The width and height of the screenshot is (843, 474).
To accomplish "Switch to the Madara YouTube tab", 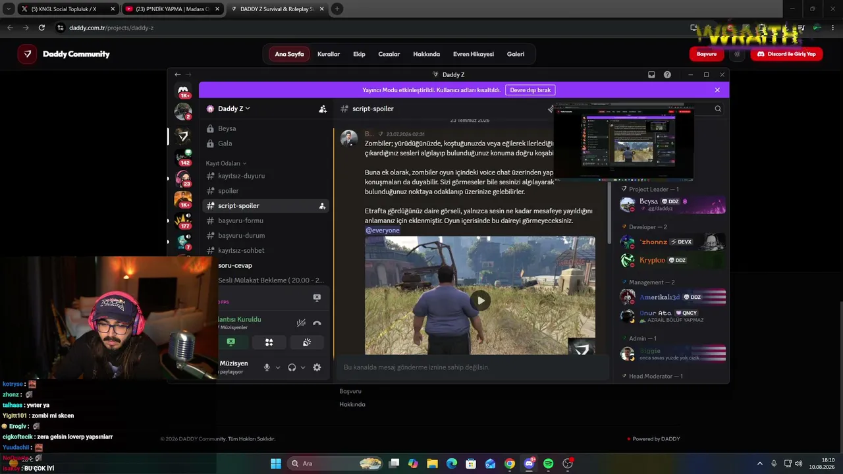I will pyautogui.click(x=173, y=9).
